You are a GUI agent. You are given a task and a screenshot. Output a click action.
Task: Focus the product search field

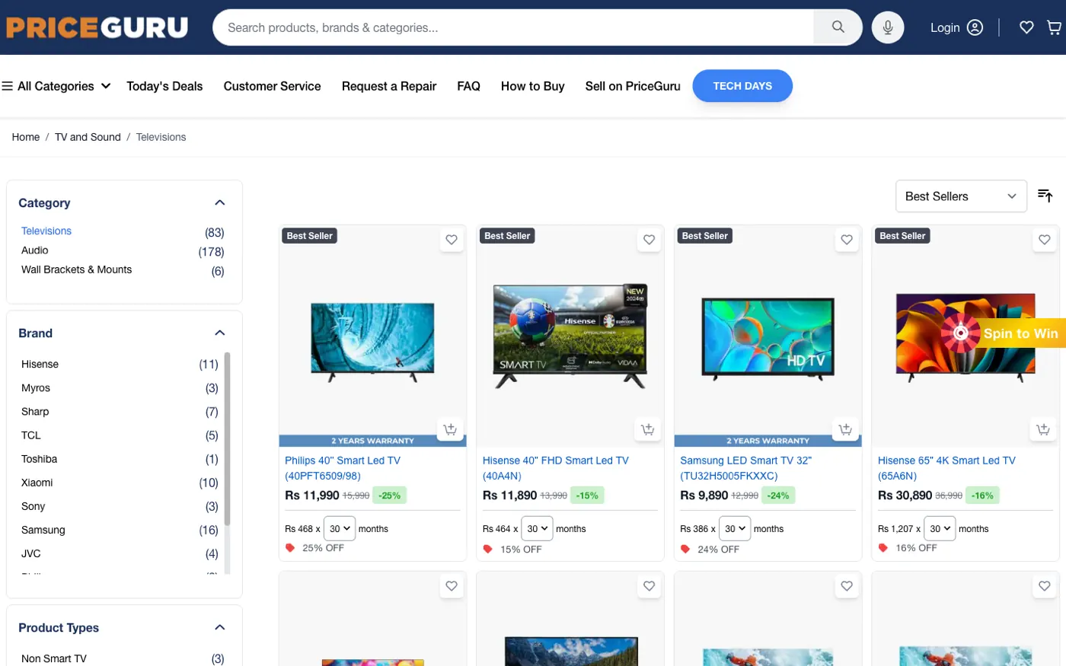(x=514, y=27)
